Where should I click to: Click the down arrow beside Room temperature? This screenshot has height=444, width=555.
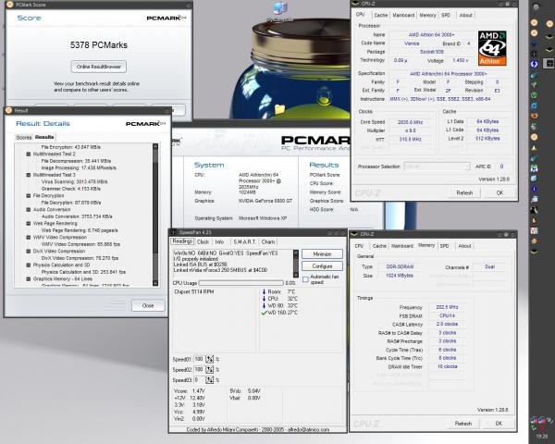click(264, 291)
